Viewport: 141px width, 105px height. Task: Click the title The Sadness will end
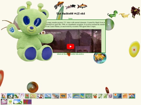click(70, 13)
